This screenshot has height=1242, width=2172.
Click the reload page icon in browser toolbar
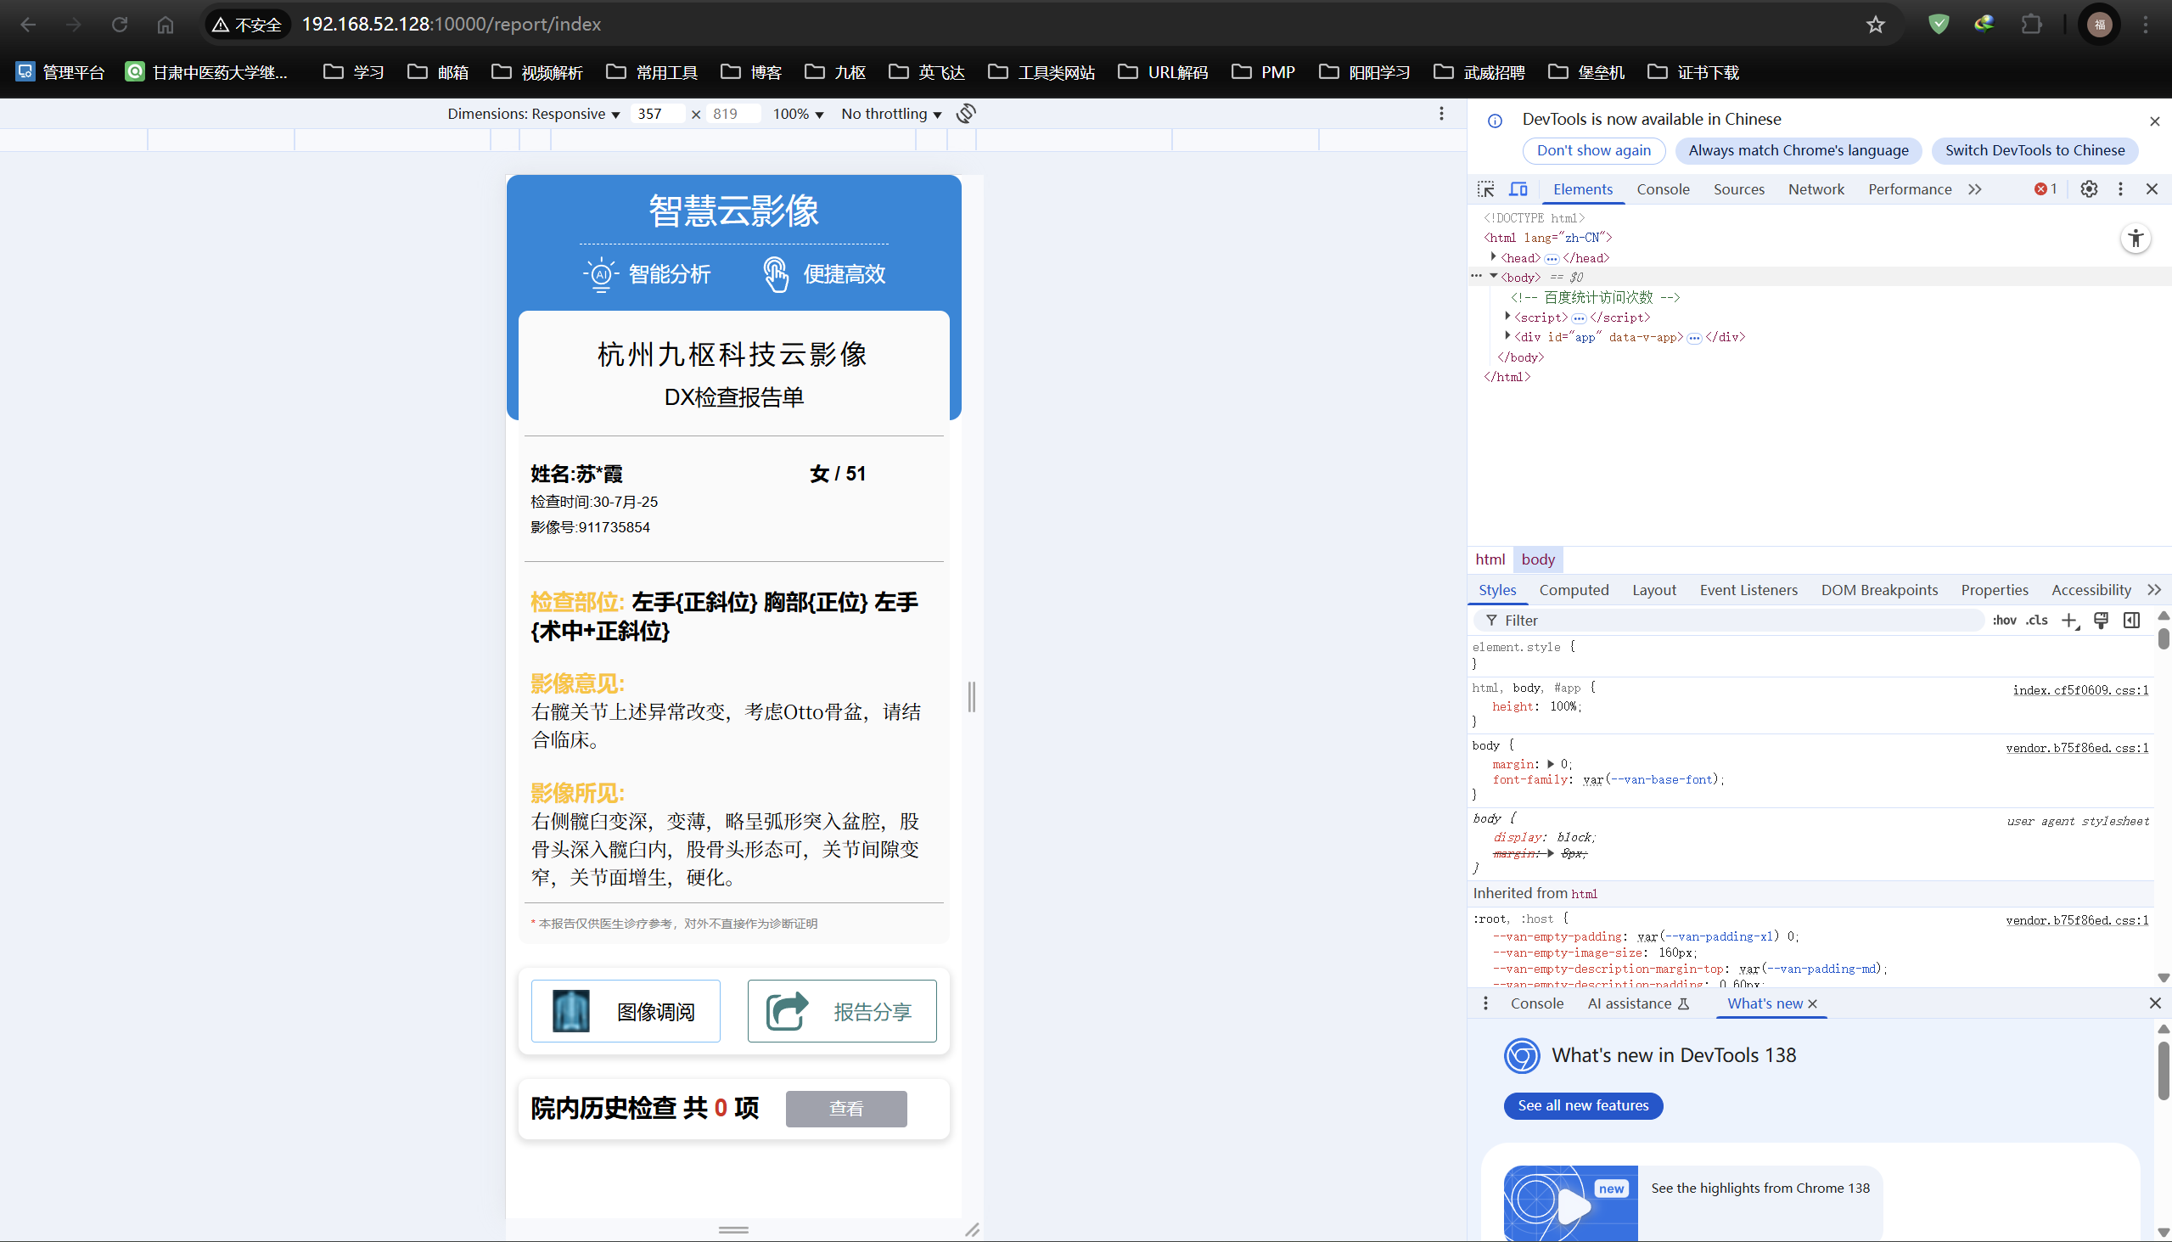(x=120, y=24)
